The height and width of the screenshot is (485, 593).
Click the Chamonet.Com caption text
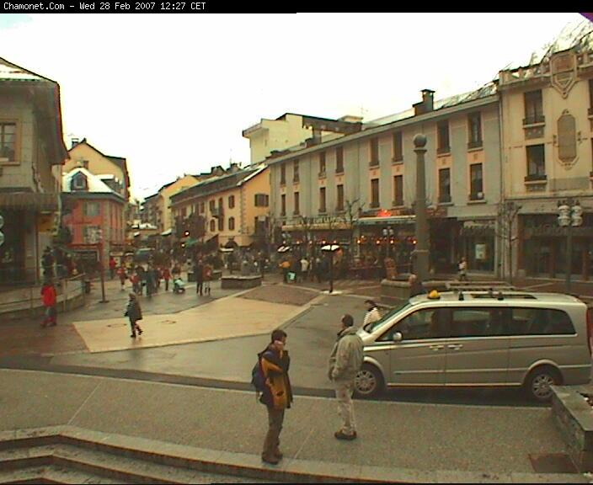pyautogui.click(x=34, y=6)
